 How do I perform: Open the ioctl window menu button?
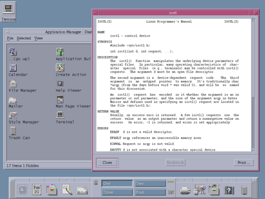tap(95, 13)
